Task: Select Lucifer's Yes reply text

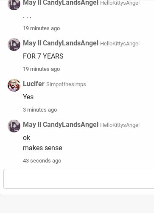Action: 28,97
